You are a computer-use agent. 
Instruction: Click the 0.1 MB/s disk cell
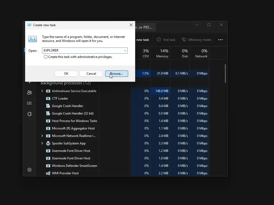[x=180, y=73]
